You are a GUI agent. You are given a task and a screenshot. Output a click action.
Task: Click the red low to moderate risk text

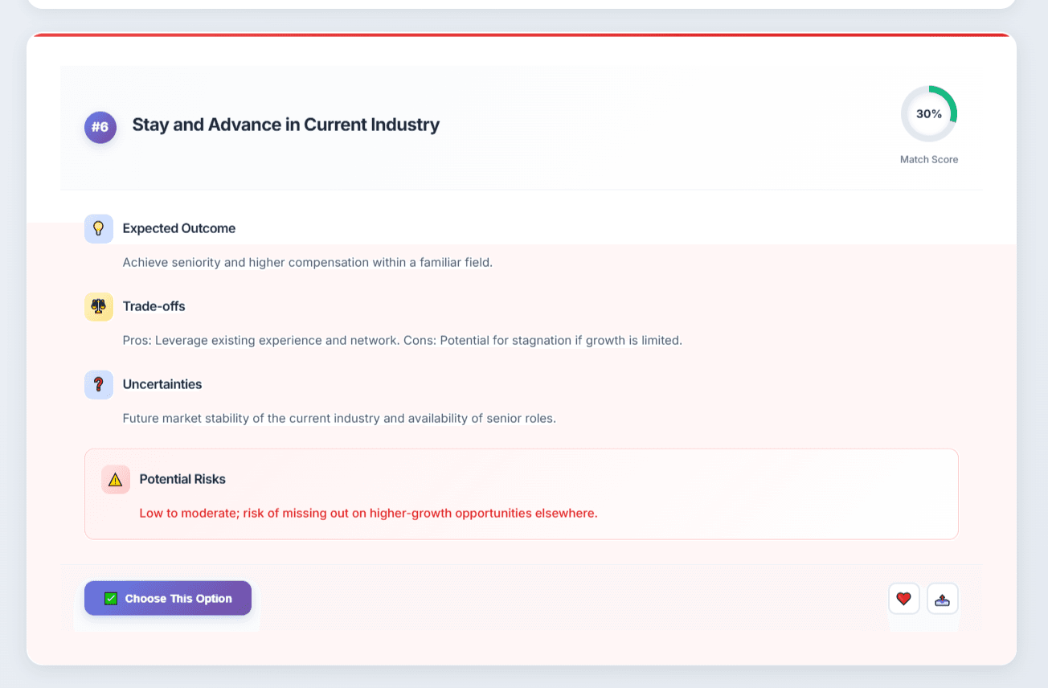point(369,513)
